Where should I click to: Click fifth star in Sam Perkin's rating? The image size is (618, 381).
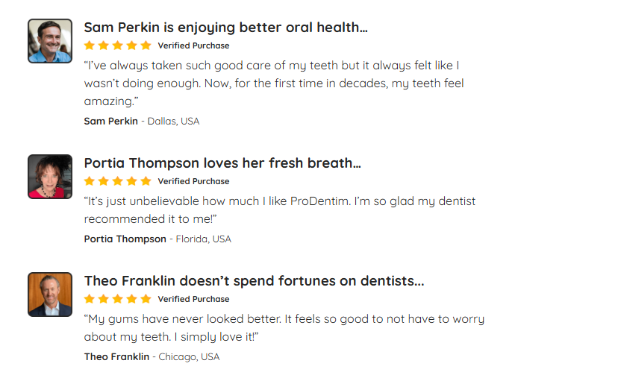click(x=146, y=45)
